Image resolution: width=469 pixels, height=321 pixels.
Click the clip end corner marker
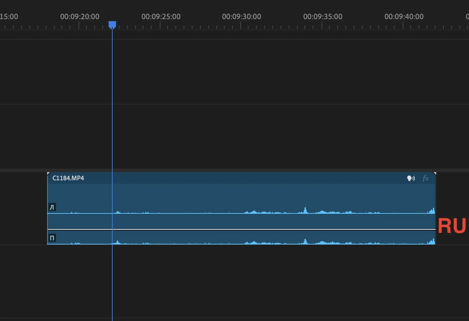435,174
